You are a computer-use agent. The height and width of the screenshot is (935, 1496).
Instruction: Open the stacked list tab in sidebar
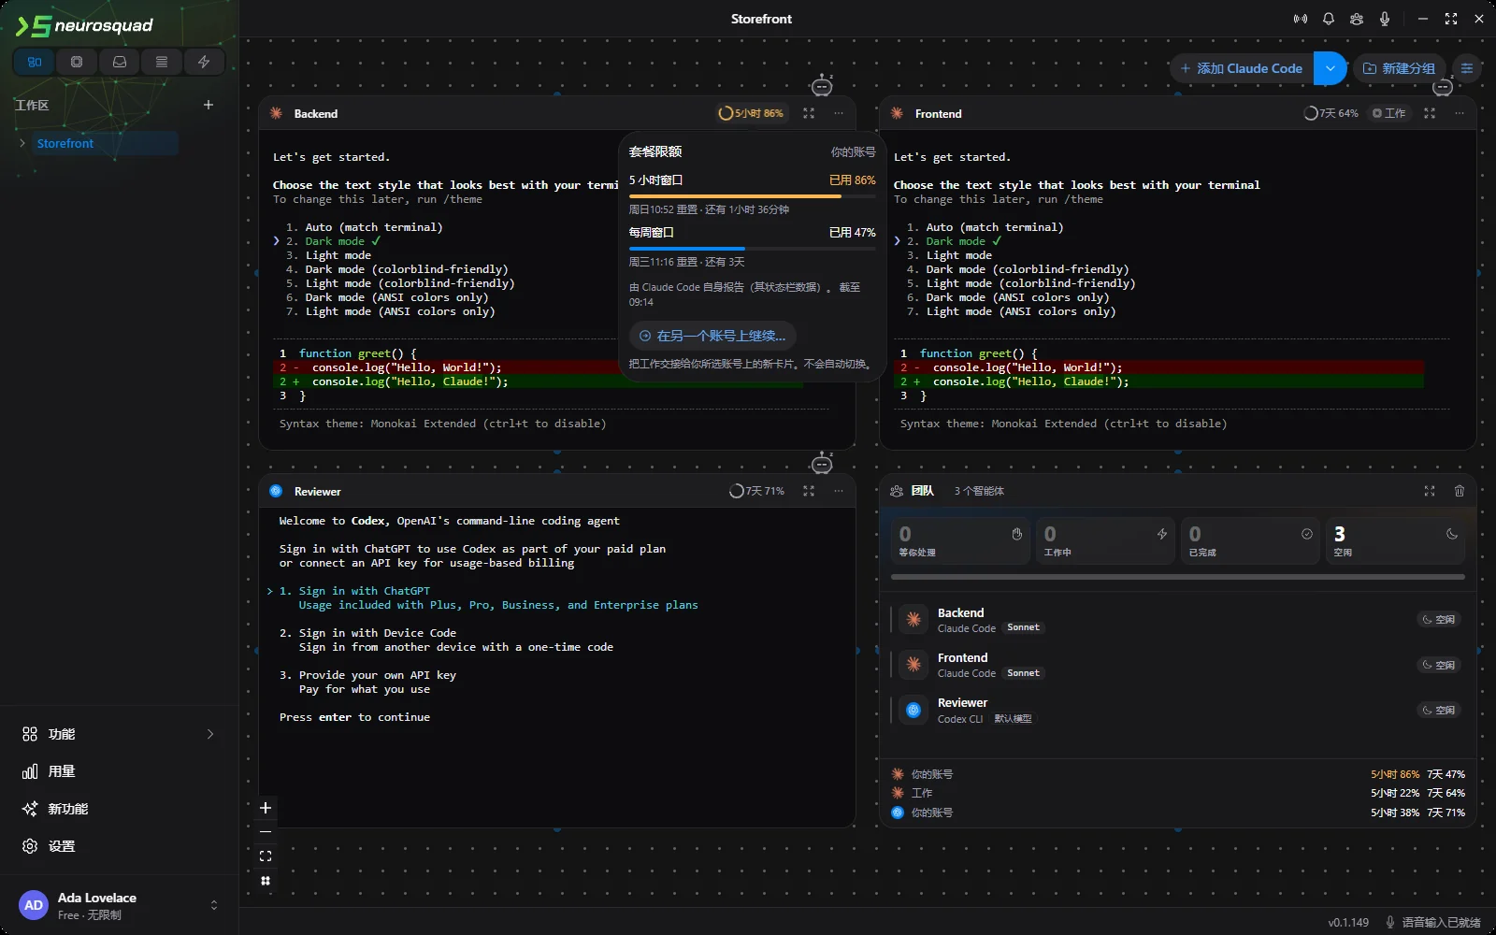[162, 62]
